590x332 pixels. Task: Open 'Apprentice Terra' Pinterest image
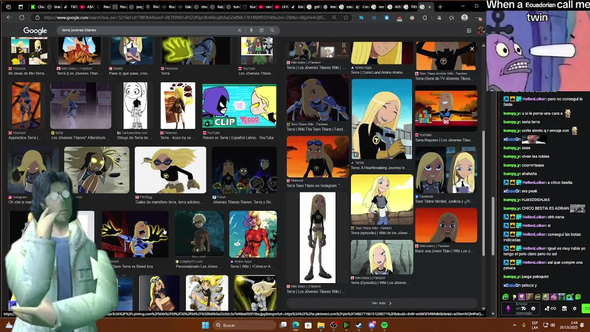26,106
